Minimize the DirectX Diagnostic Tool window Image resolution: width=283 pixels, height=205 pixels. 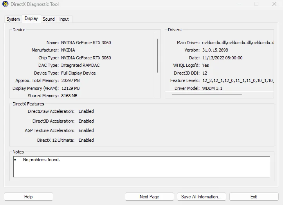(x=239, y=4)
